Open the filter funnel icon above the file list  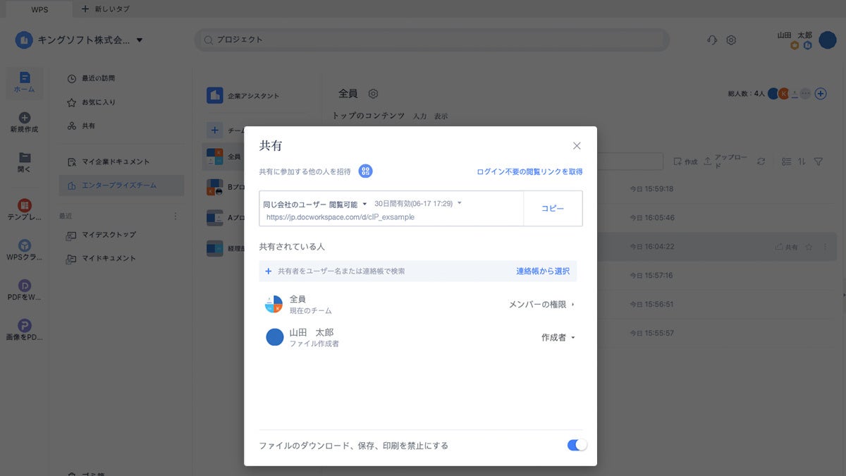(x=818, y=161)
